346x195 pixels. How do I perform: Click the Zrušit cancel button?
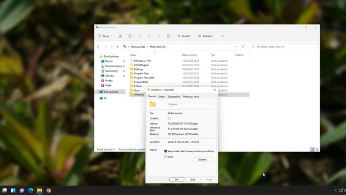(193, 179)
